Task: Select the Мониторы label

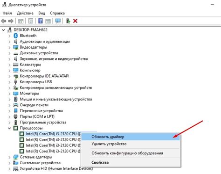Action: pyautogui.click(x=29, y=94)
